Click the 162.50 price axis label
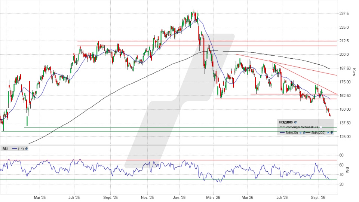359x202 pixels. pyautogui.click(x=345, y=95)
